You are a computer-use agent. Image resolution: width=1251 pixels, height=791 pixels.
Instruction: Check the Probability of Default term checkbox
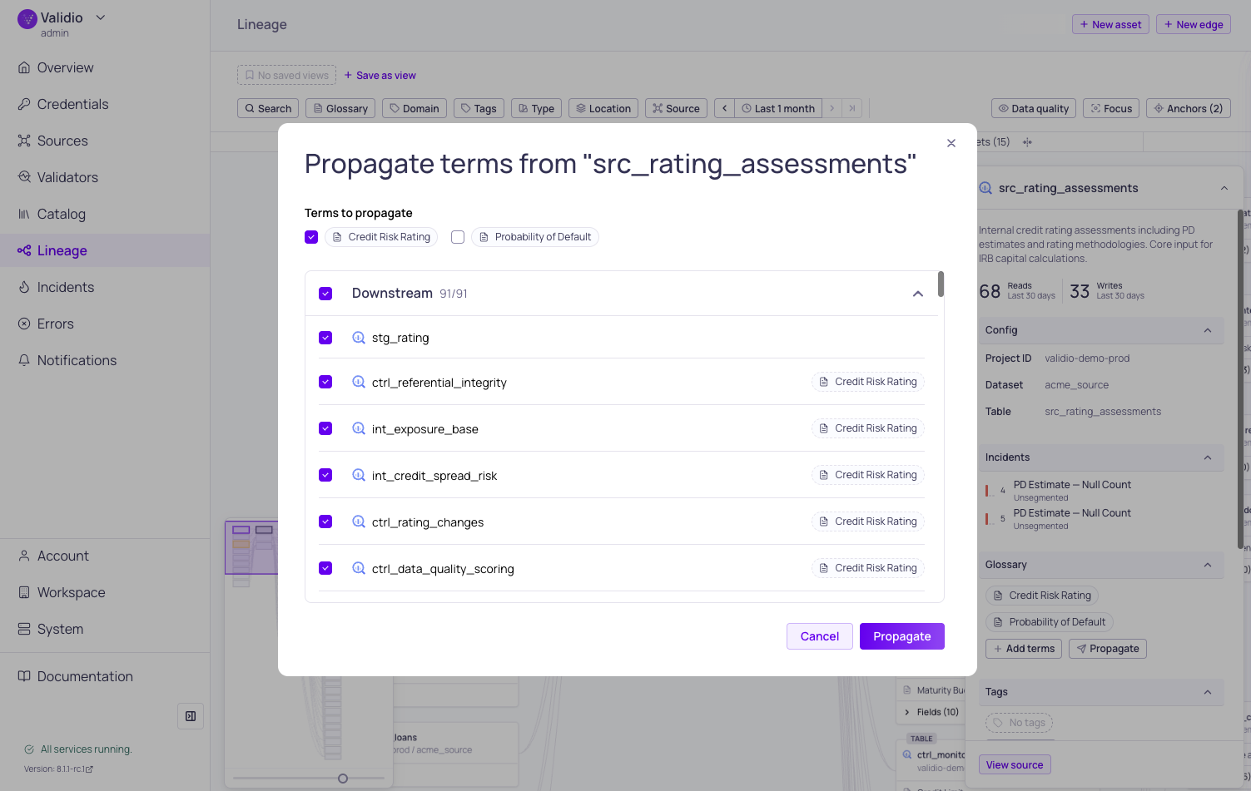tap(458, 237)
